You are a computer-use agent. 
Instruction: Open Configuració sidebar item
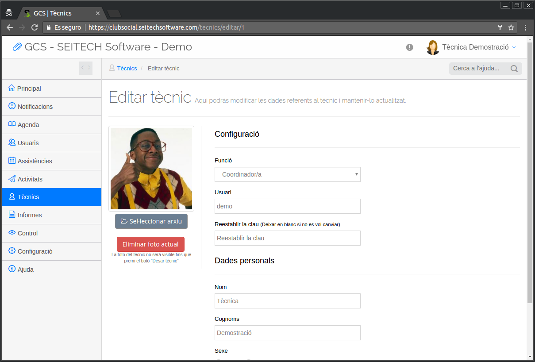(51, 251)
